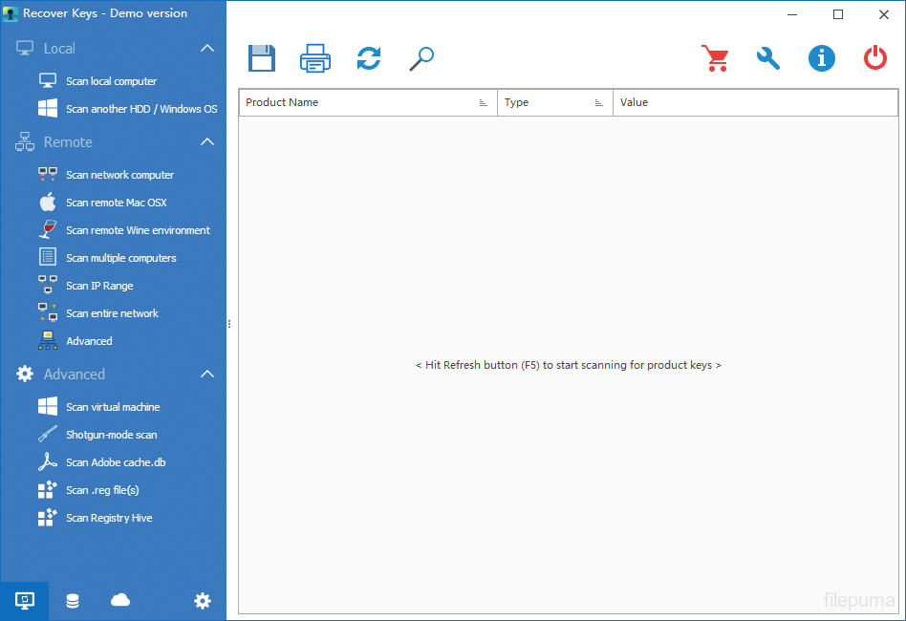Open settings via the wrench icon
Screen dimensions: 906x621
[768, 58]
